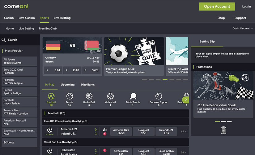
Task: Play live stream for Armenia U21 match
Action: (x=105, y=134)
